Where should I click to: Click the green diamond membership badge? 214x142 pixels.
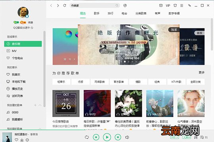(16, 22)
